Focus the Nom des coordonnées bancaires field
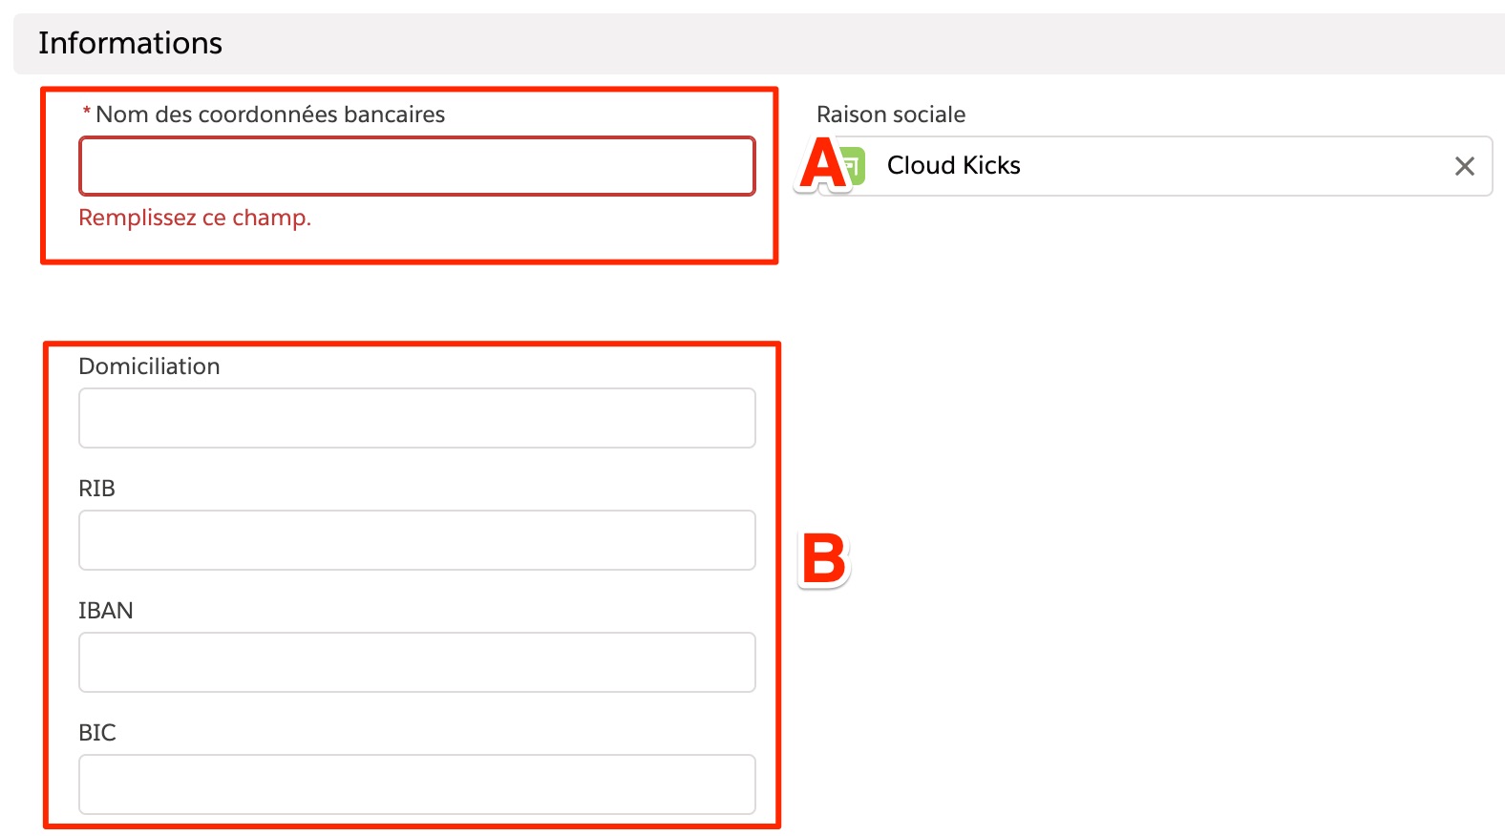The image size is (1505, 836). pyautogui.click(x=416, y=167)
